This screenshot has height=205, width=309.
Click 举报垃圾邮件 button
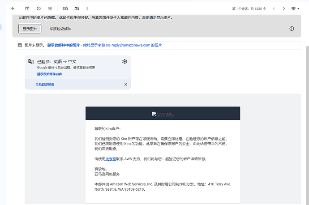point(60,29)
